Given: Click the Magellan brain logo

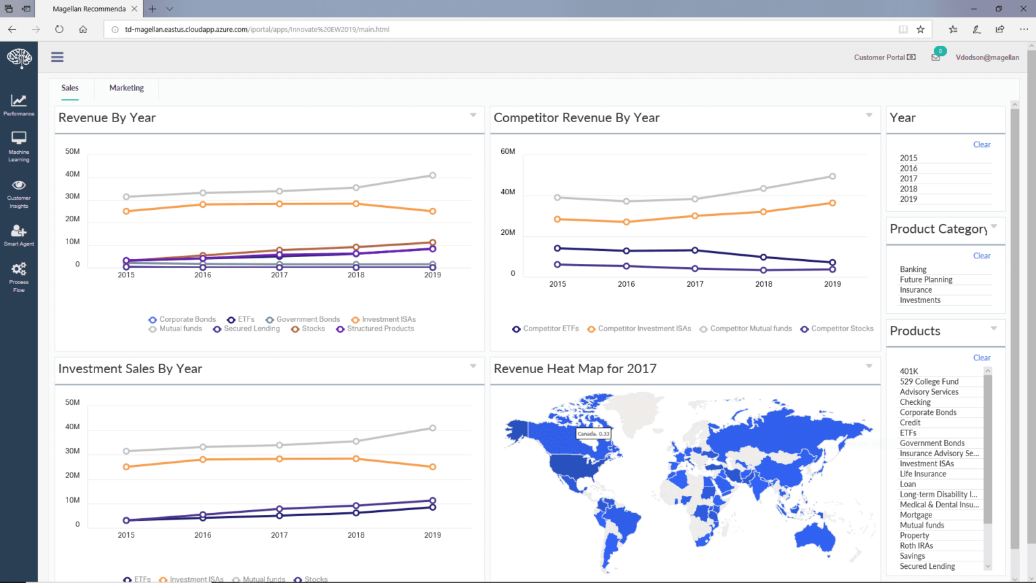Looking at the screenshot, I should (18, 58).
